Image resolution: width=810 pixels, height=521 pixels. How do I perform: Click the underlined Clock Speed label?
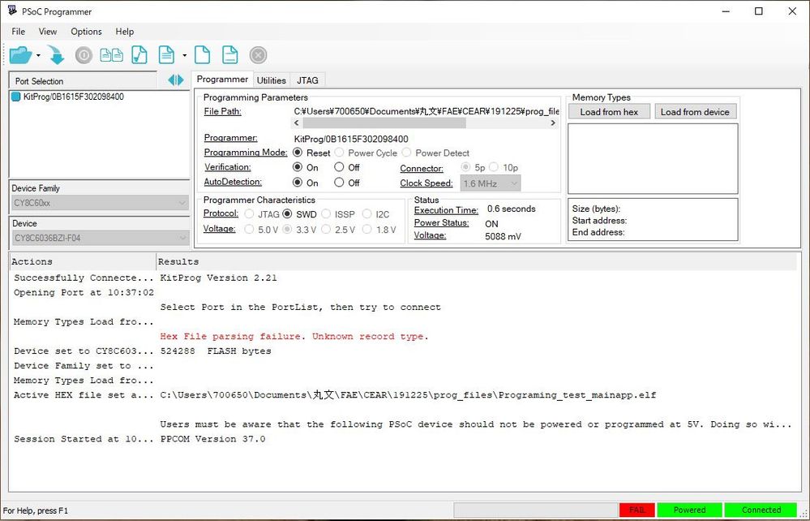pos(426,183)
